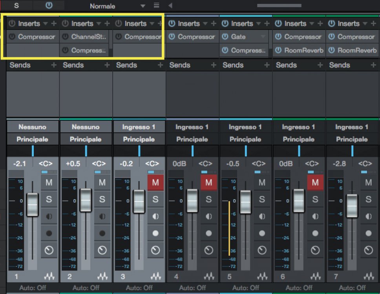Click channel 1 volume value -2.1
Screen dimensions: 380x294
tap(20, 163)
